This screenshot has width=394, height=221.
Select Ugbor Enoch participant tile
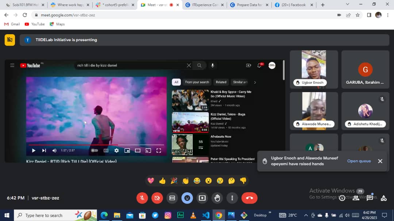[314, 69]
